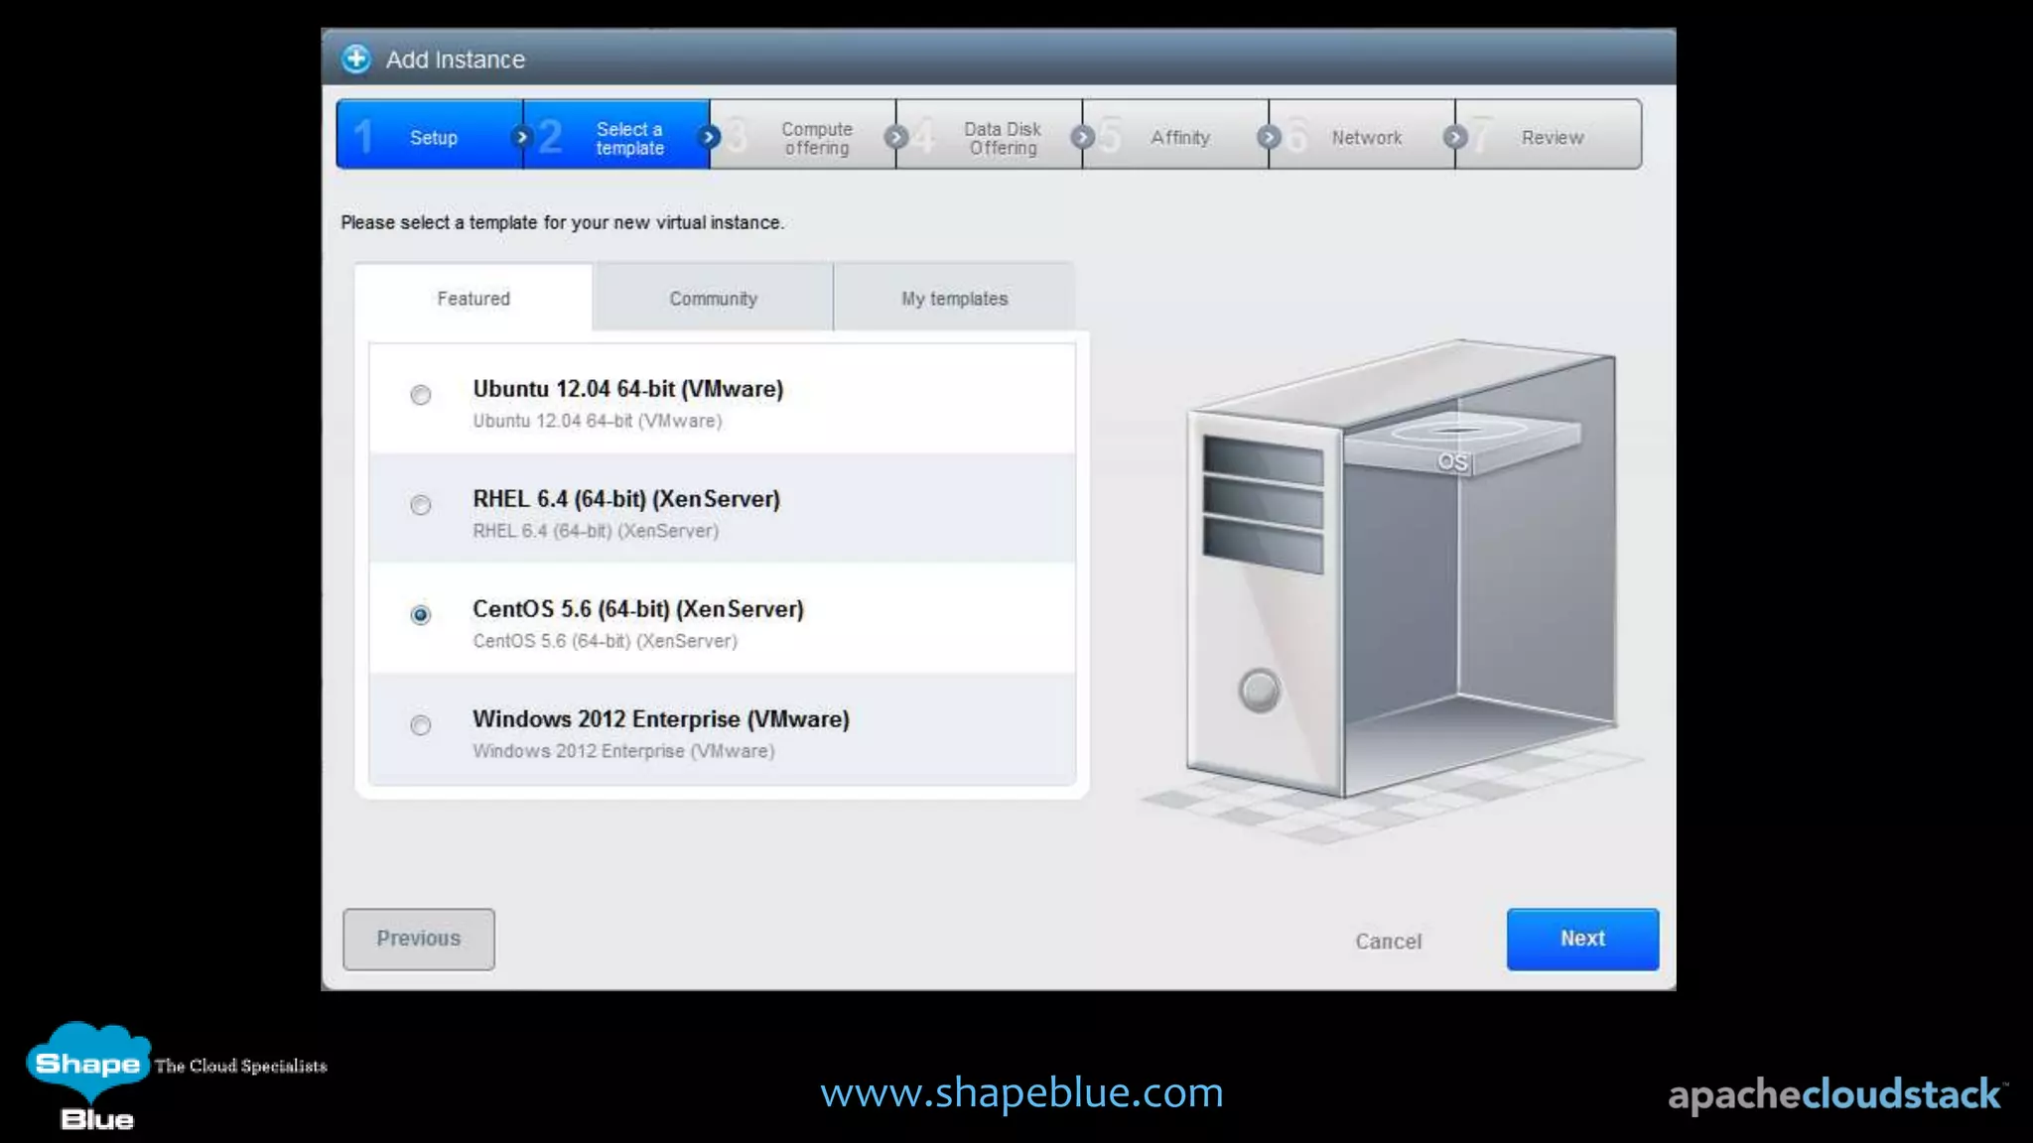The image size is (2033, 1143).
Task: Click the apachecloudstack logo
Action: point(1837,1094)
